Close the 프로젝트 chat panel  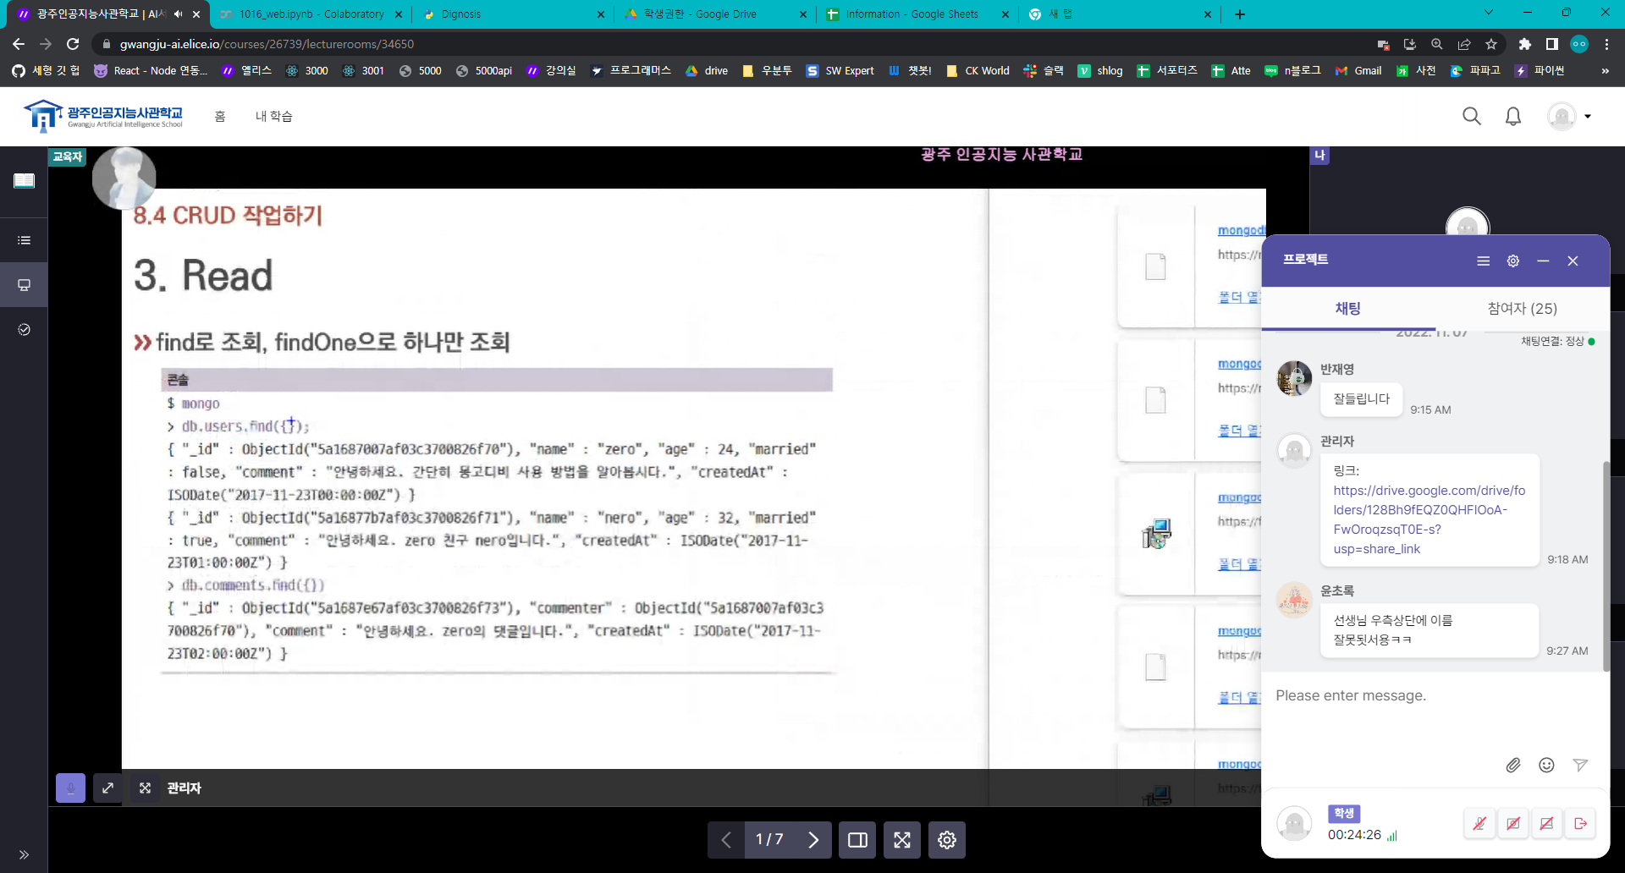pyautogui.click(x=1573, y=261)
